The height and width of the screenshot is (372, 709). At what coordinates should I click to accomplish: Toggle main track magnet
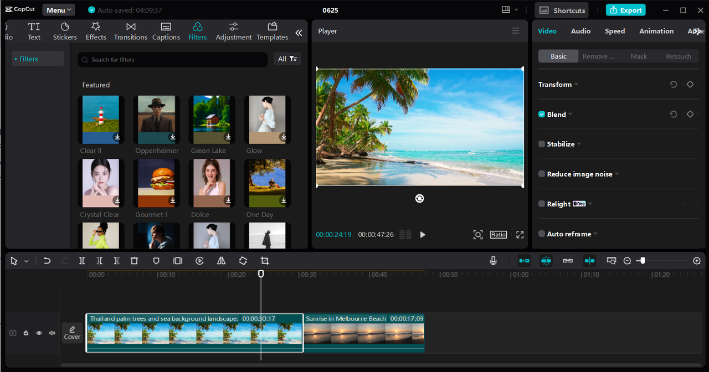pyautogui.click(x=524, y=261)
